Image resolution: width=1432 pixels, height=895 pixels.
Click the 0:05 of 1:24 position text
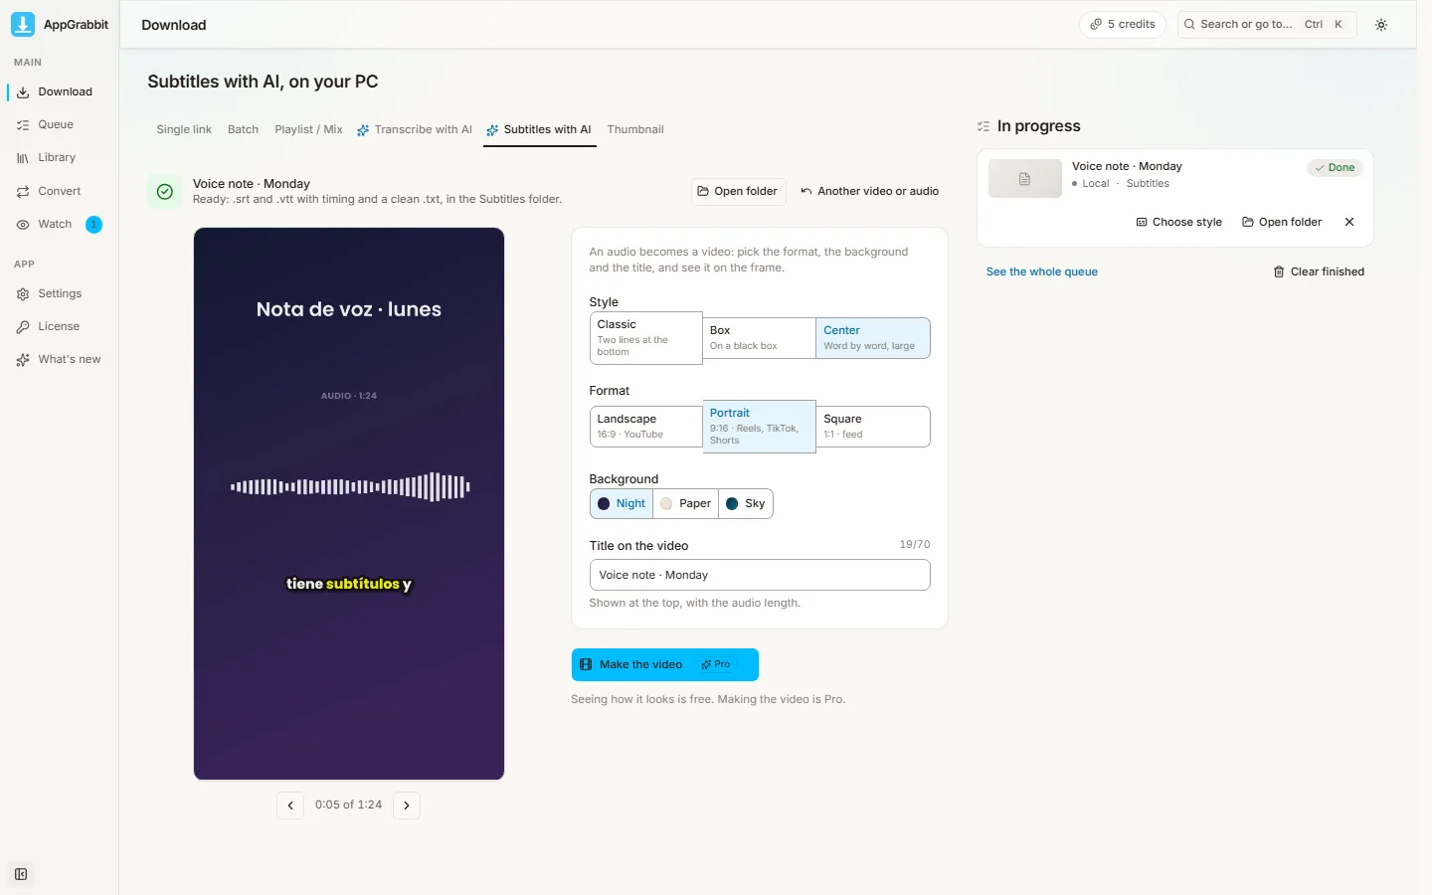[x=348, y=805]
